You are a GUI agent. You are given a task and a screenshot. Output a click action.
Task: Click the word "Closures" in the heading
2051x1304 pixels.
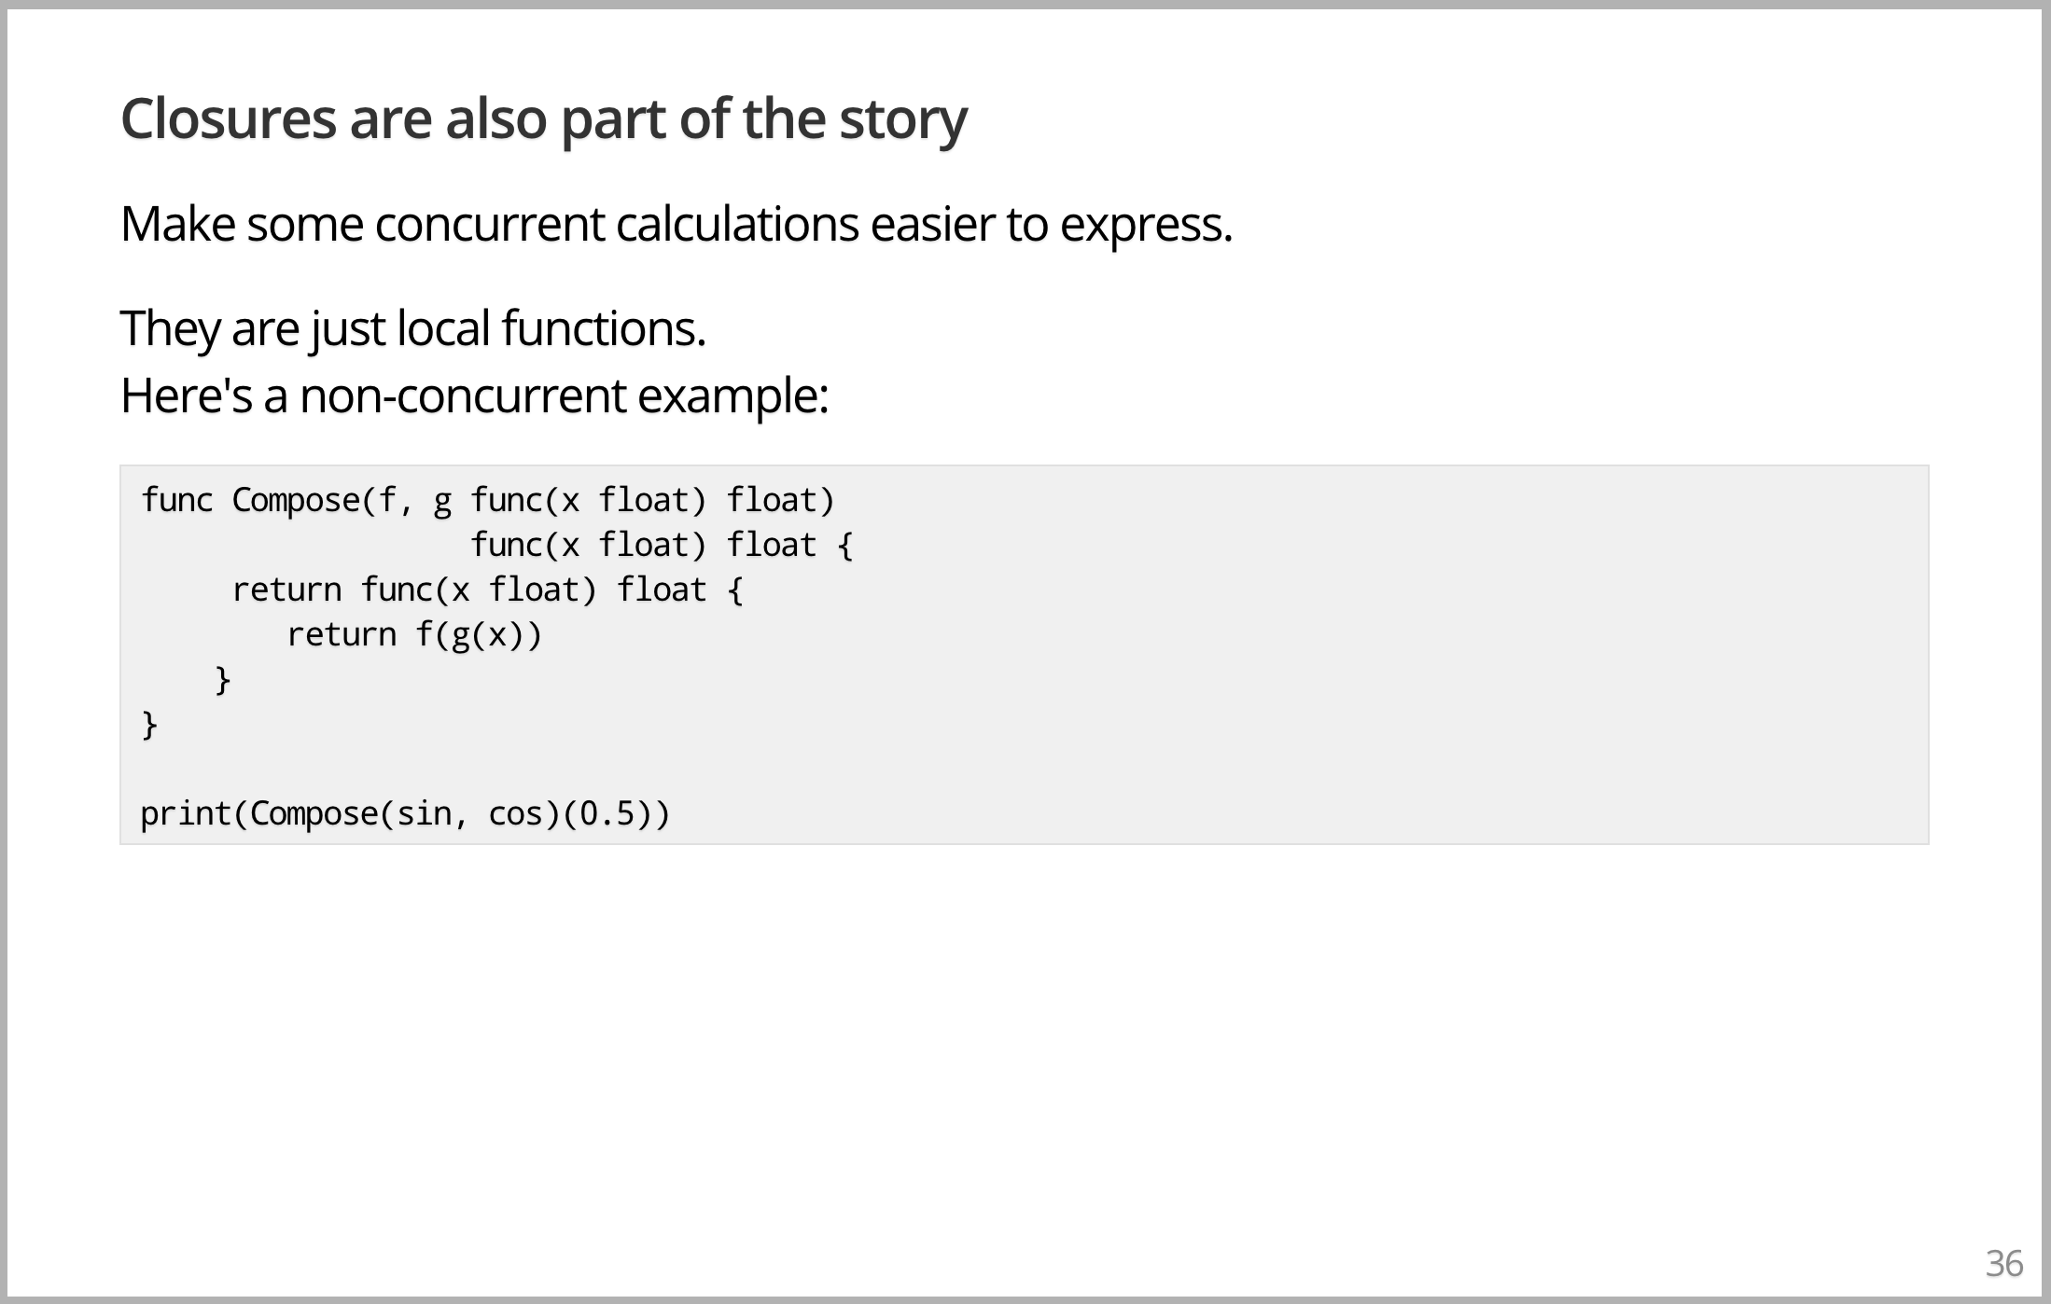[x=229, y=119]
